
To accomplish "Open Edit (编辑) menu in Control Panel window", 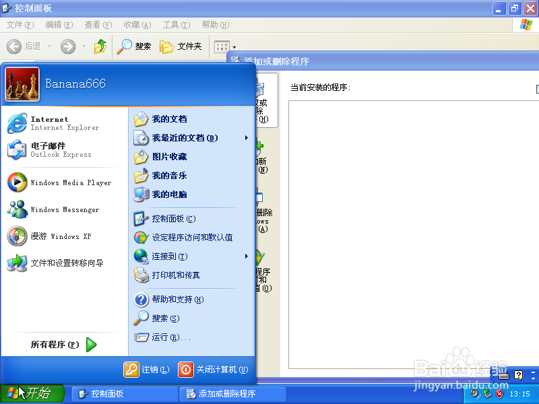I will (59, 25).
